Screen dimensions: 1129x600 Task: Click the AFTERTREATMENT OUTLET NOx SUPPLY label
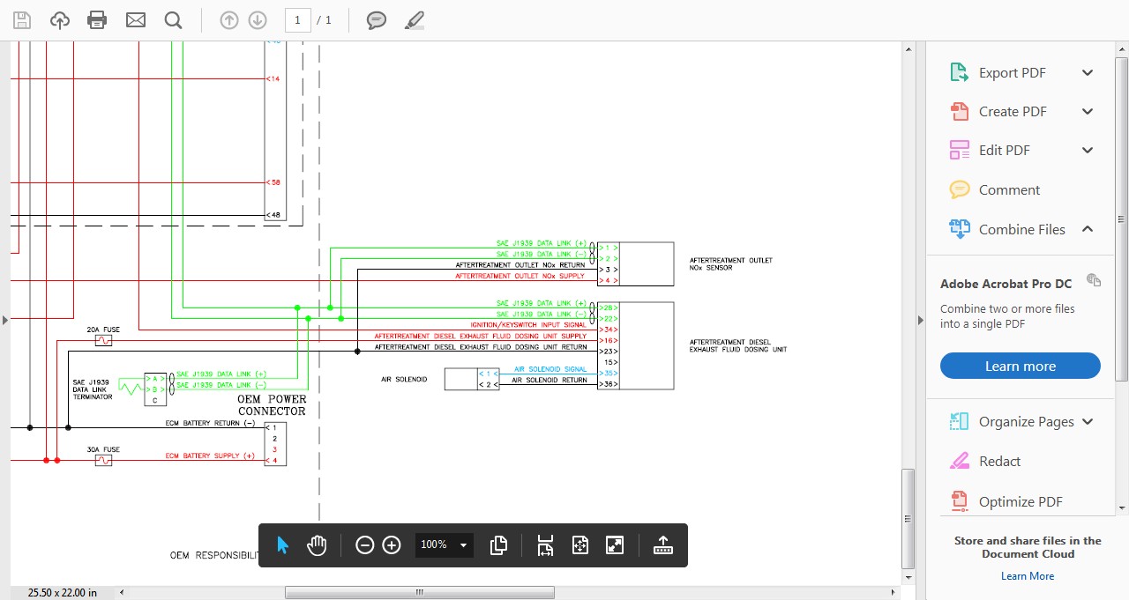(x=520, y=276)
